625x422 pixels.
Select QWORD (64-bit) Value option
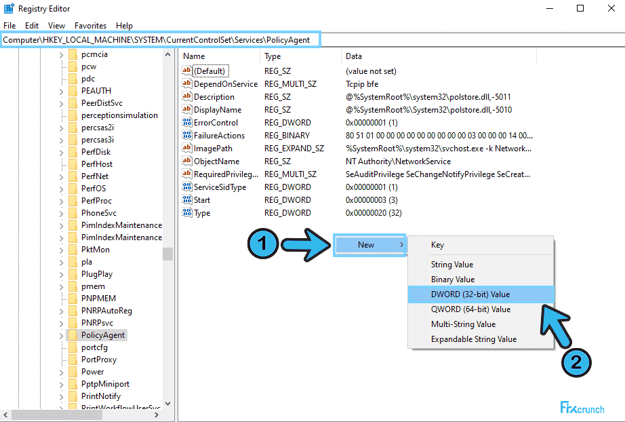click(x=481, y=309)
